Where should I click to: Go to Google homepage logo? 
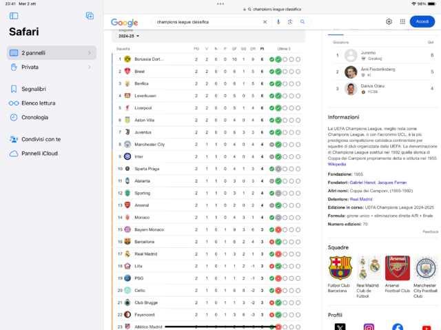pos(124,22)
